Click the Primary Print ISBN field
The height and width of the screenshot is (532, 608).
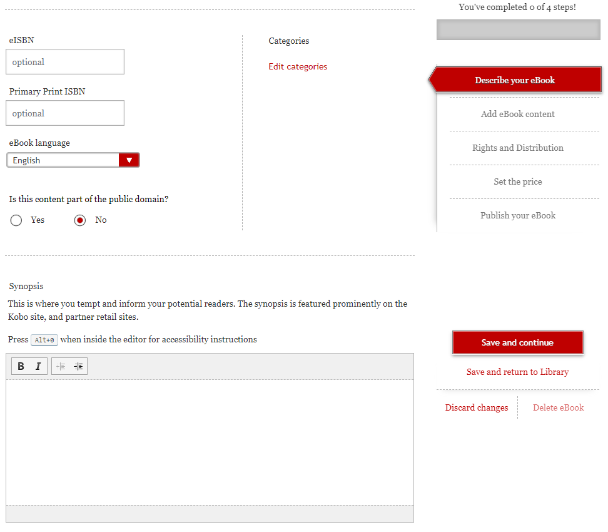(65, 113)
